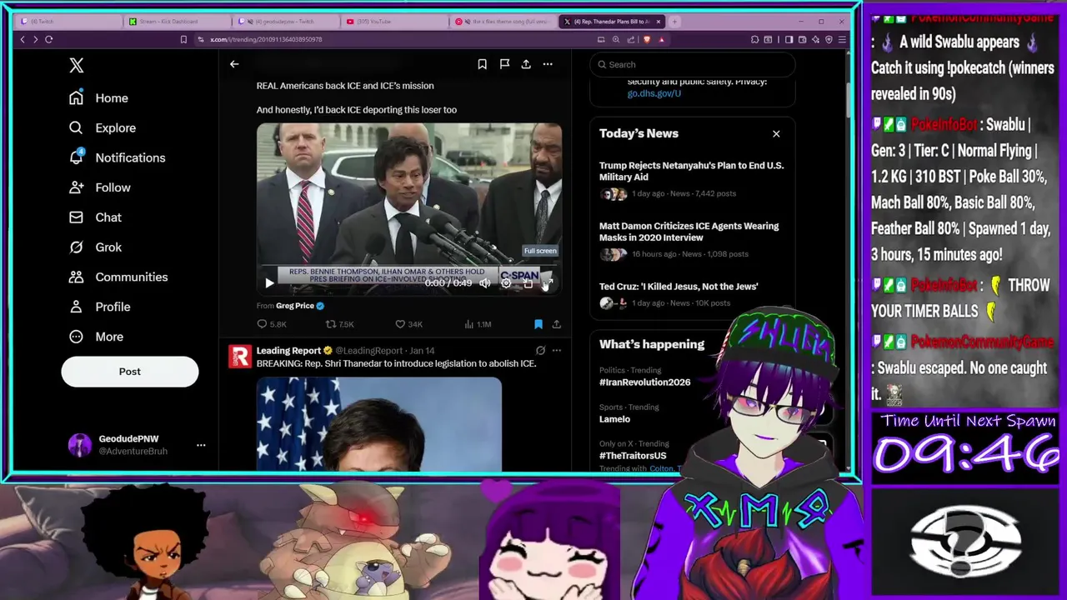
Task: Click the 5.8K replies icon
Action: click(262, 324)
